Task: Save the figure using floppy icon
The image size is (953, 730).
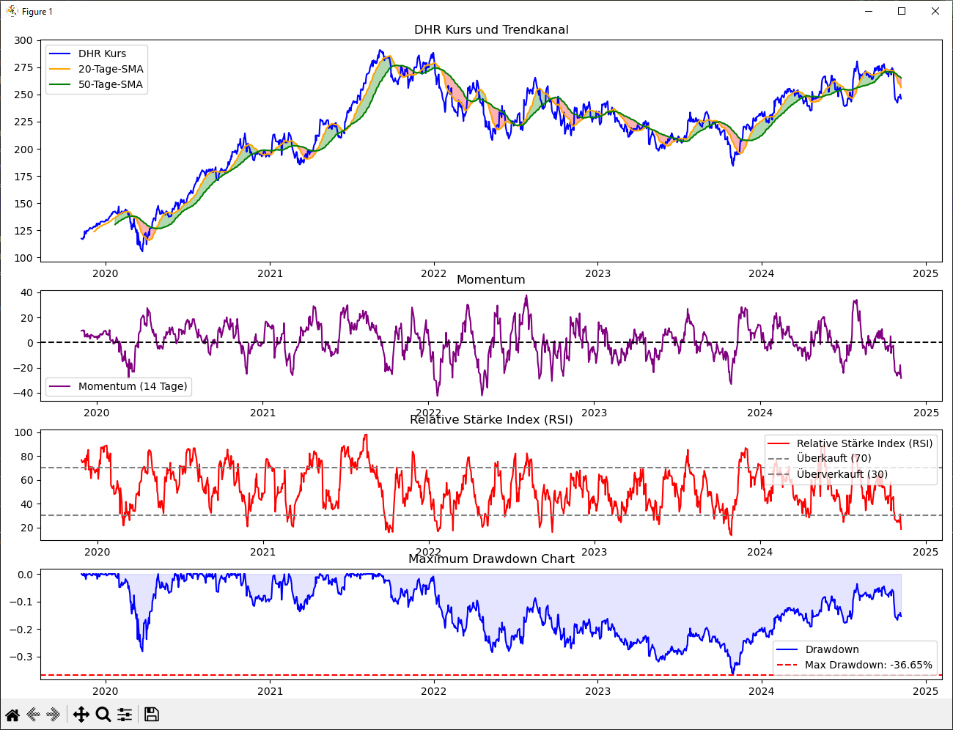Action: pyautogui.click(x=152, y=715)
